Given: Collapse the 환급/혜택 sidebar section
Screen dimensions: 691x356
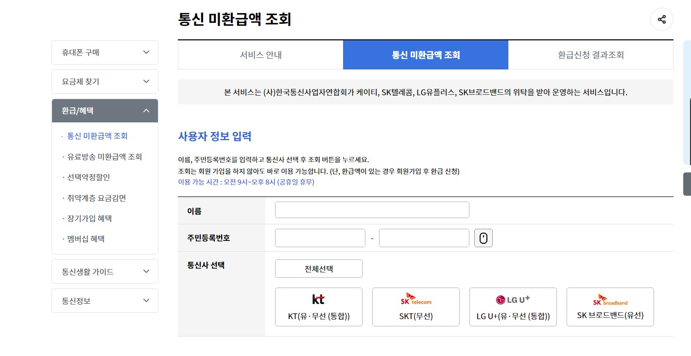Looking at the screenshot, I should coord(104,110).
